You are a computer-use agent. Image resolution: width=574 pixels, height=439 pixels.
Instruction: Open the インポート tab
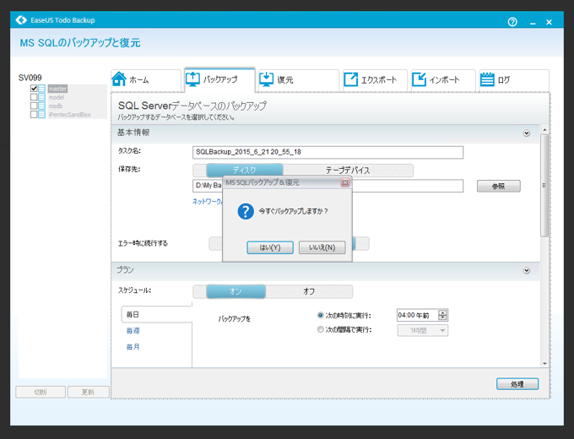pos(443,80)
